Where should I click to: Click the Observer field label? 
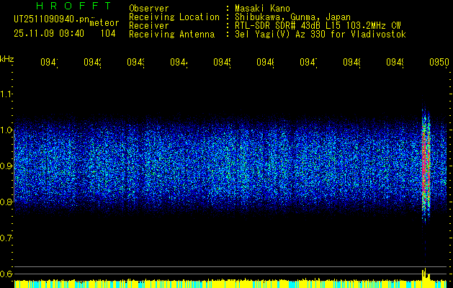149,8
